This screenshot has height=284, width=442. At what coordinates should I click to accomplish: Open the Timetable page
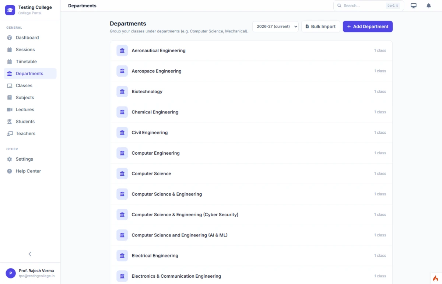30,62
